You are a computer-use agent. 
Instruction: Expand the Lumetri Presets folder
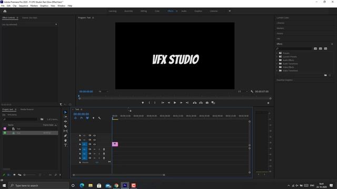point(277,57)
